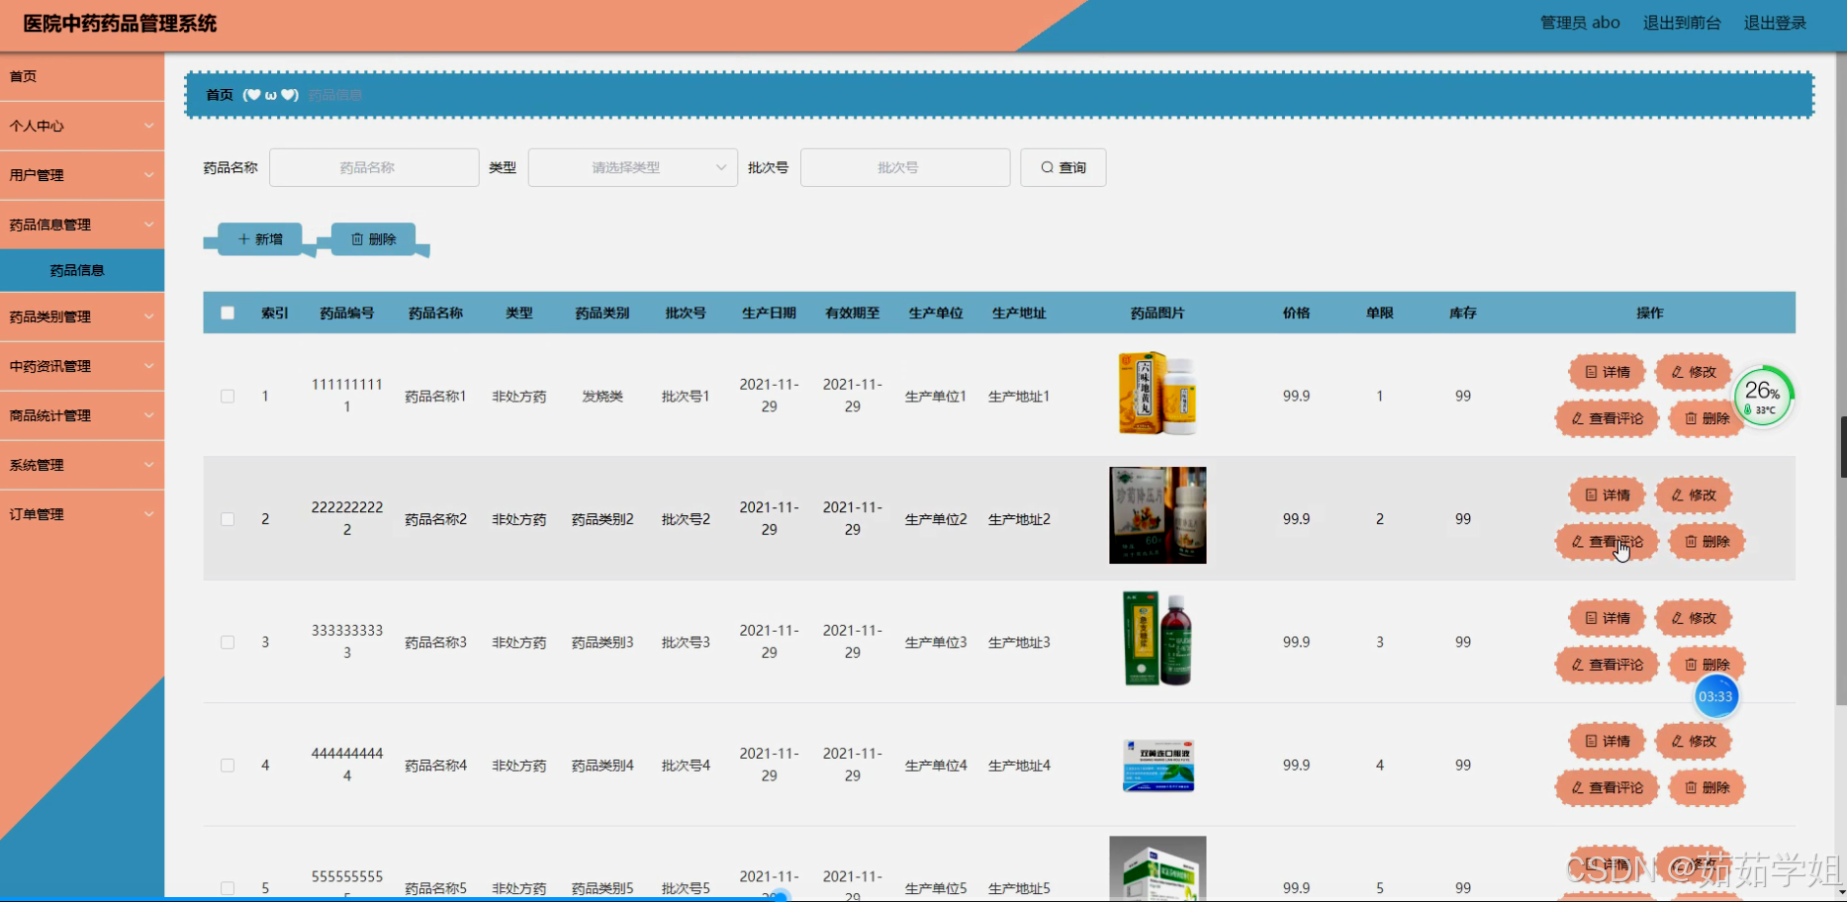The width and height of the screenshot is (1847, 902).
Task: Click the 退出到前台 link
Action: (1682, 22)
